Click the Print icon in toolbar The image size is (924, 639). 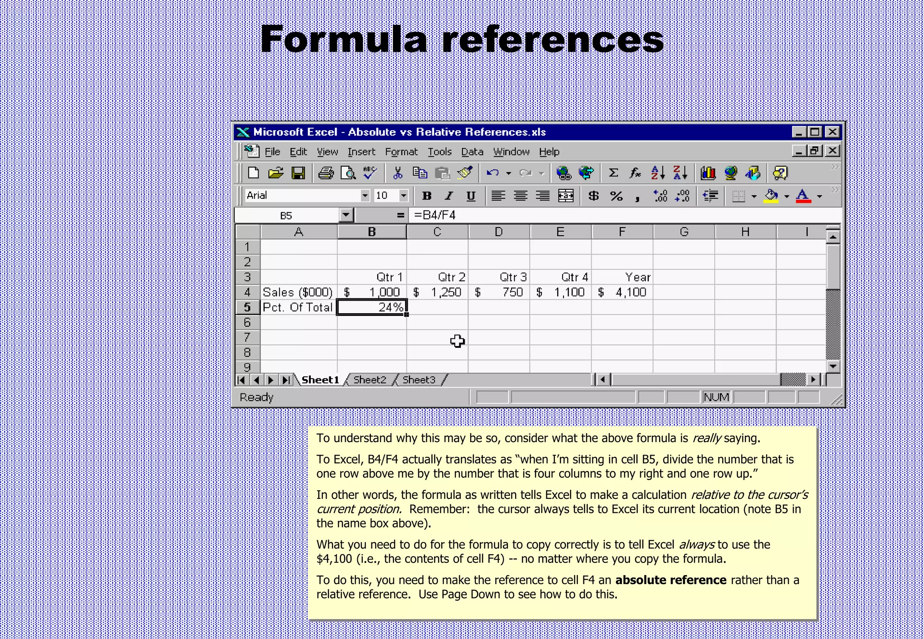pyautogui.click(x=326, y=173)
